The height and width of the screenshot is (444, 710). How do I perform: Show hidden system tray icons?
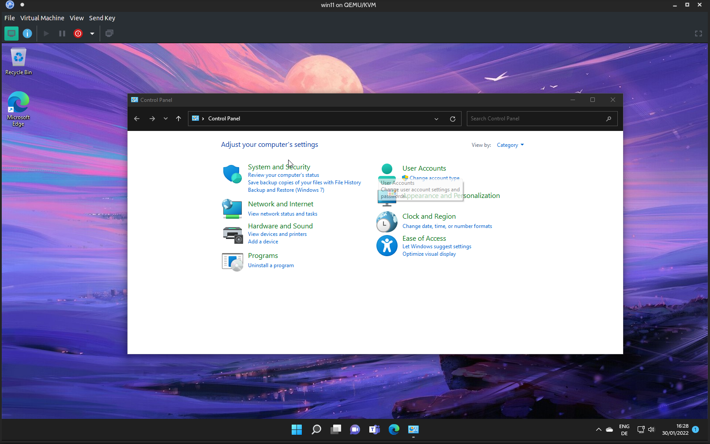pyautogui.click(x=599, y=429)
